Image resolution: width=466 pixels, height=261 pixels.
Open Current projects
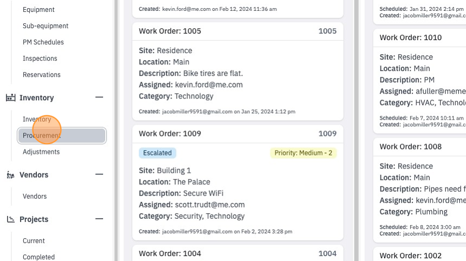tap(34, 241)
